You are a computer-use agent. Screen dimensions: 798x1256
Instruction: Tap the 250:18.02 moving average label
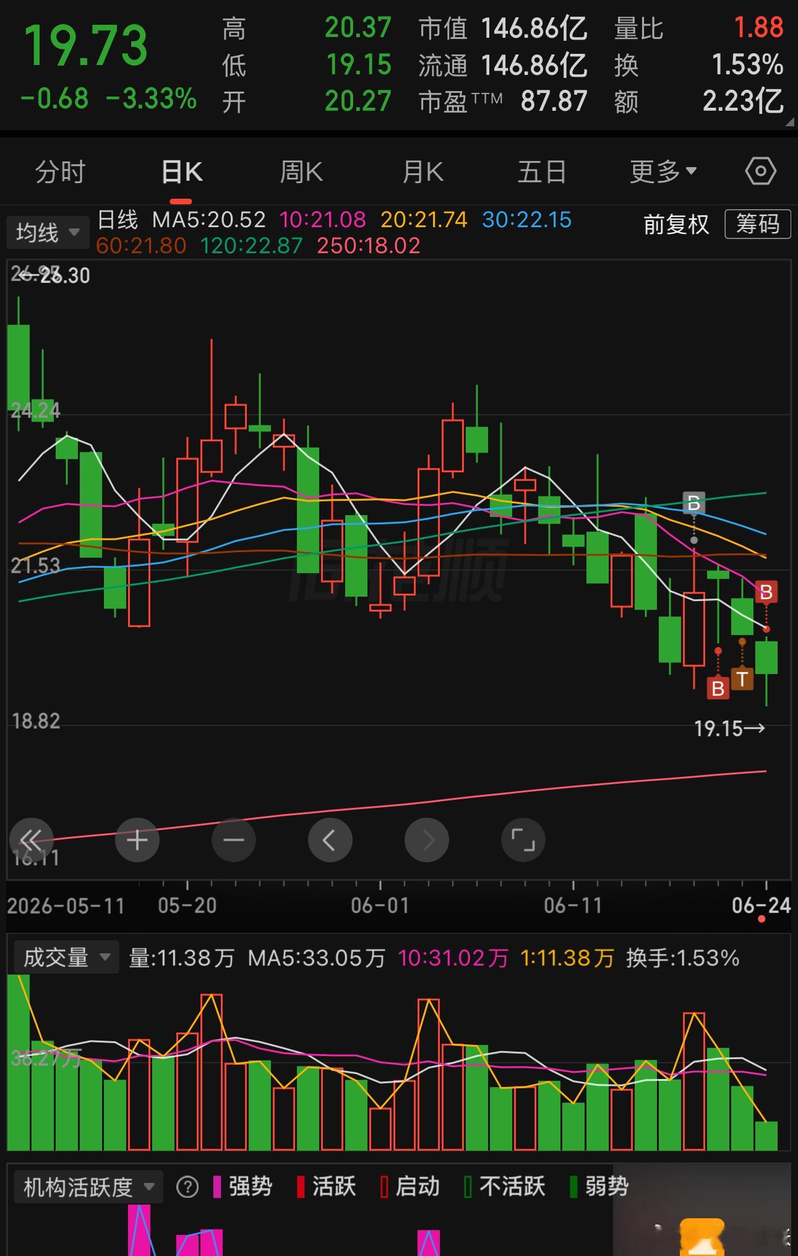[369, 246]
